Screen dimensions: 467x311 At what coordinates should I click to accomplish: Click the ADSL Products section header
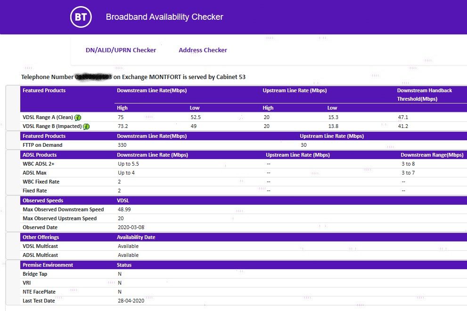point(40,155)
